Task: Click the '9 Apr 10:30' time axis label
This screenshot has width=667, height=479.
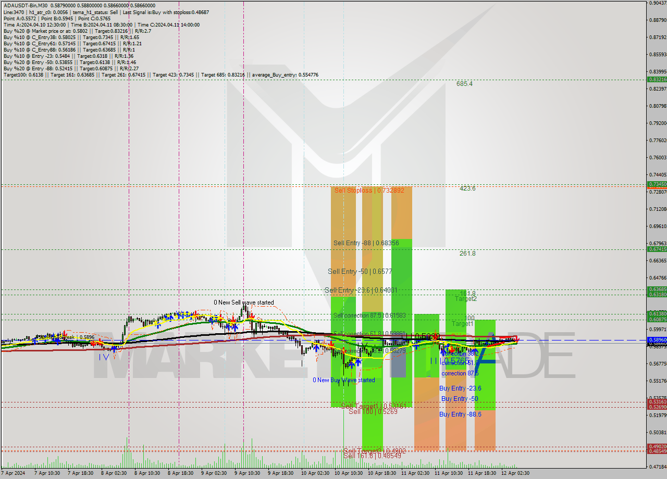Action: [247, 473]
